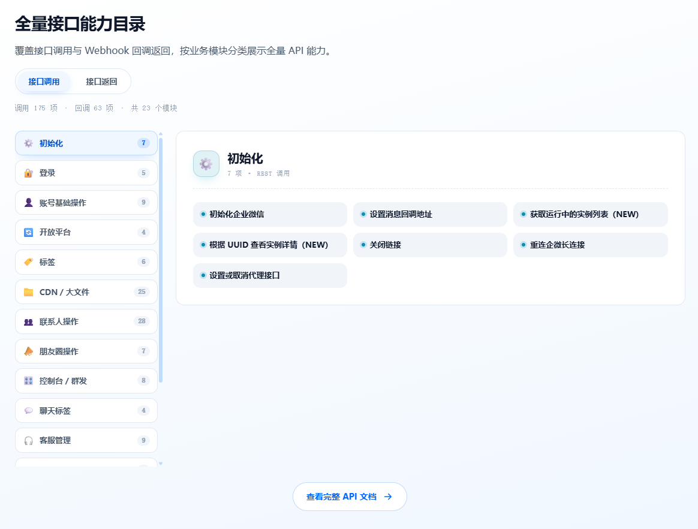Click the 共 23 个模块 summary text
698x529 pixels.
[x=154, y=108]
